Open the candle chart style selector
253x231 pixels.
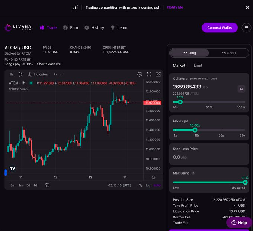[20, 74]
